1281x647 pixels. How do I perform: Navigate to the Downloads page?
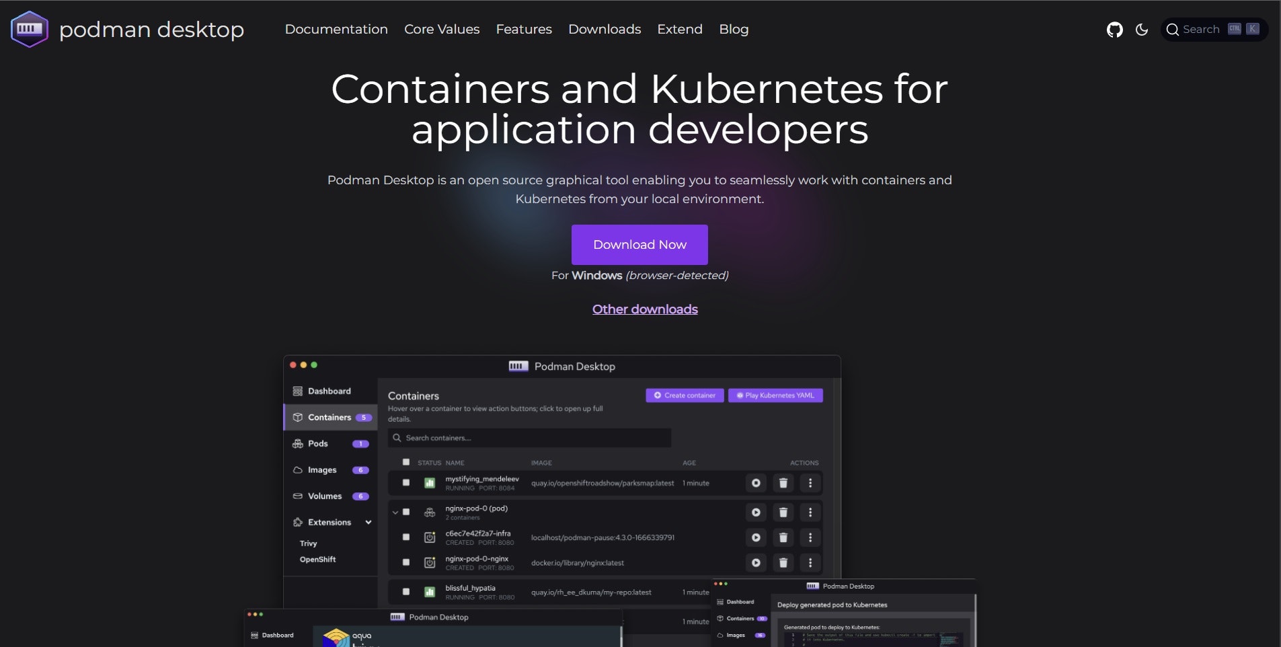(605, 30)
